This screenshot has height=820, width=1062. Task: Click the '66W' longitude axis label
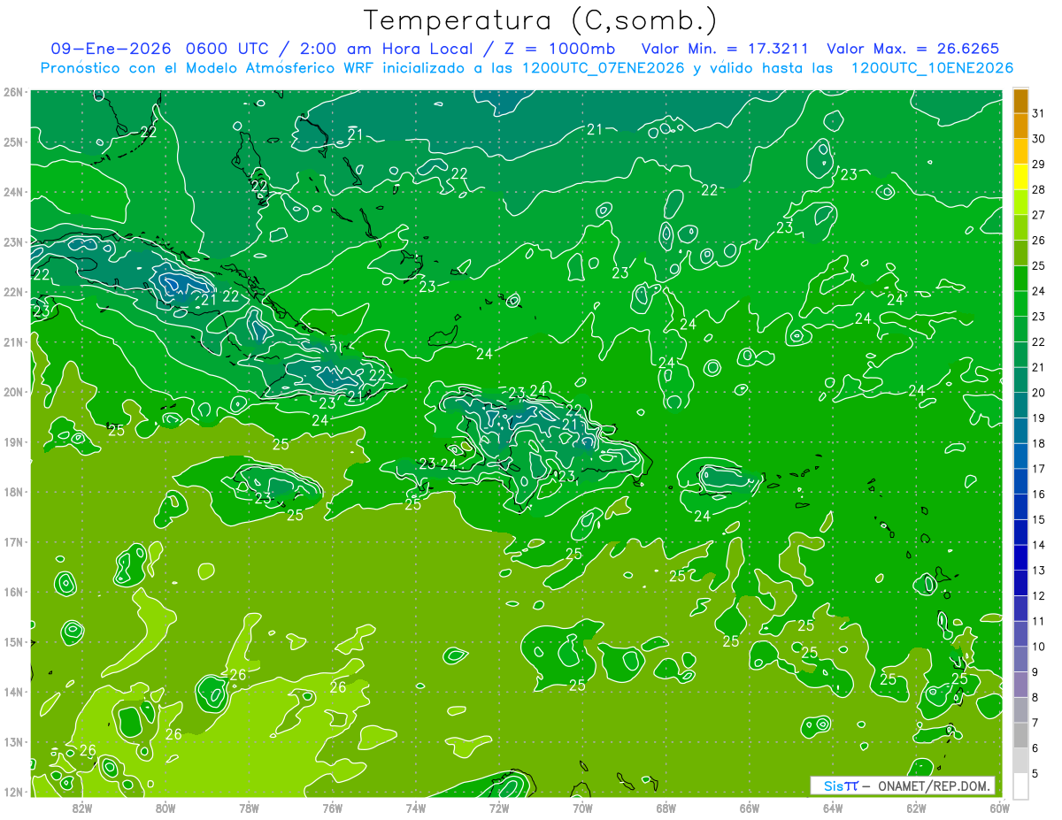pyautogui.click(x=750, y=808)
